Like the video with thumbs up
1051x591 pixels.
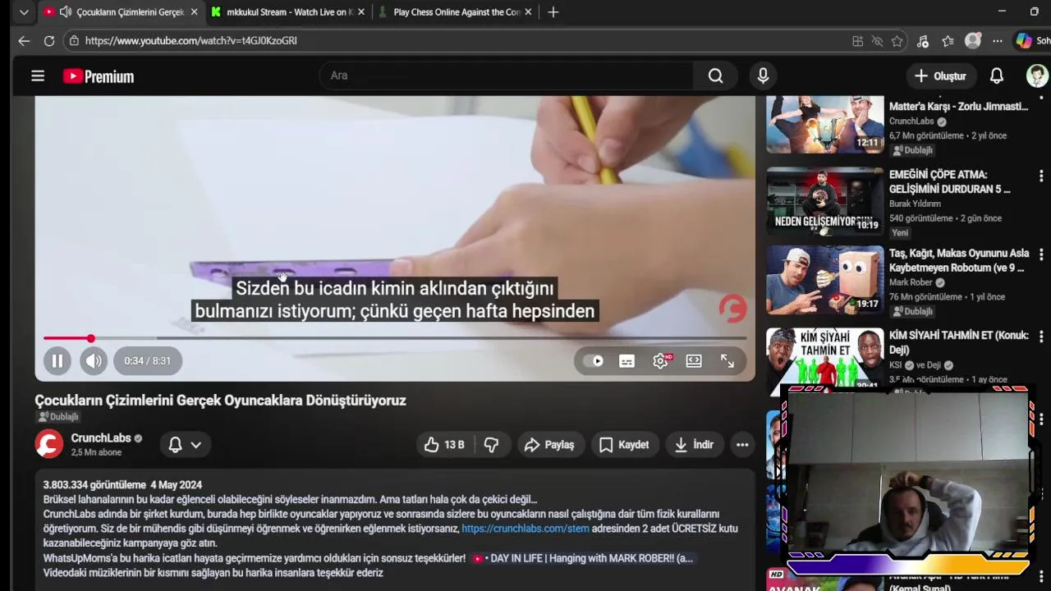tap(444, 445)
